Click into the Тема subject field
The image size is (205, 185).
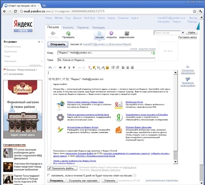106,60
